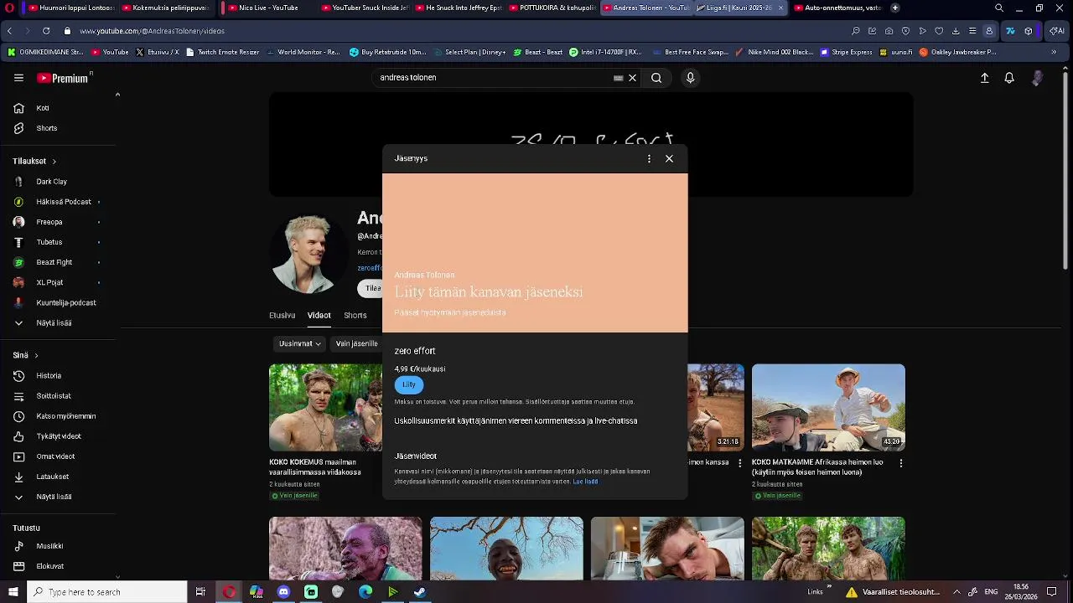The height and width of the screenshot is (603, 1073).
Task: Open the Windows Start menu
Action: pos(13,592)
